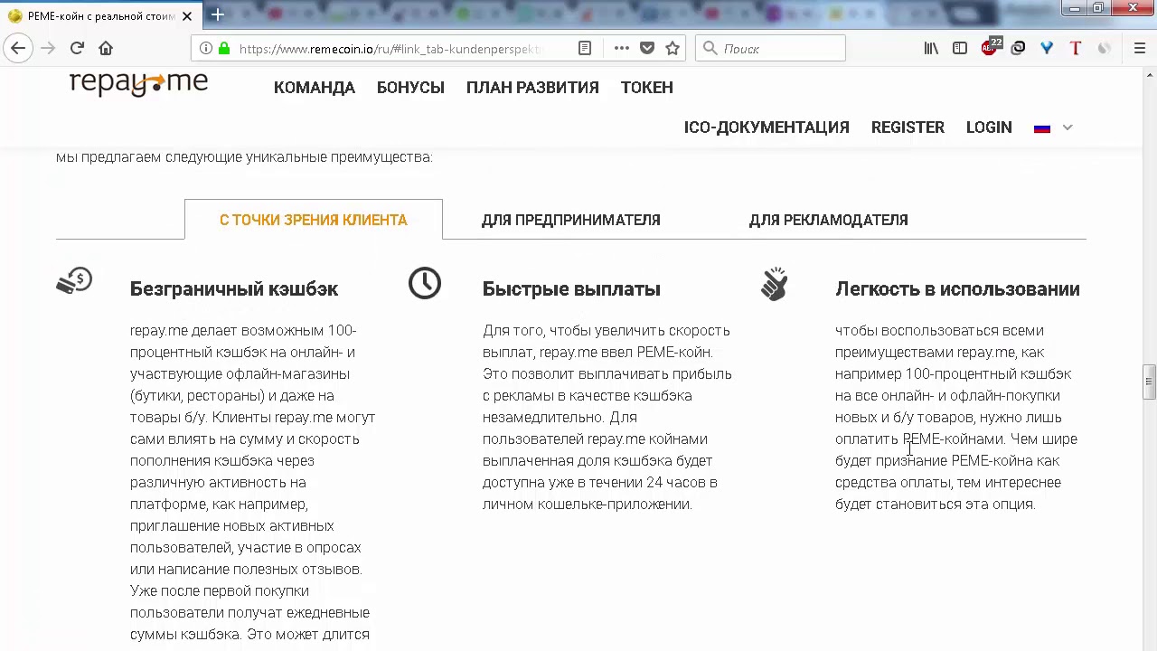Click the browser forward arrow
The image size is (1157, 651).
tap(48, 48)
